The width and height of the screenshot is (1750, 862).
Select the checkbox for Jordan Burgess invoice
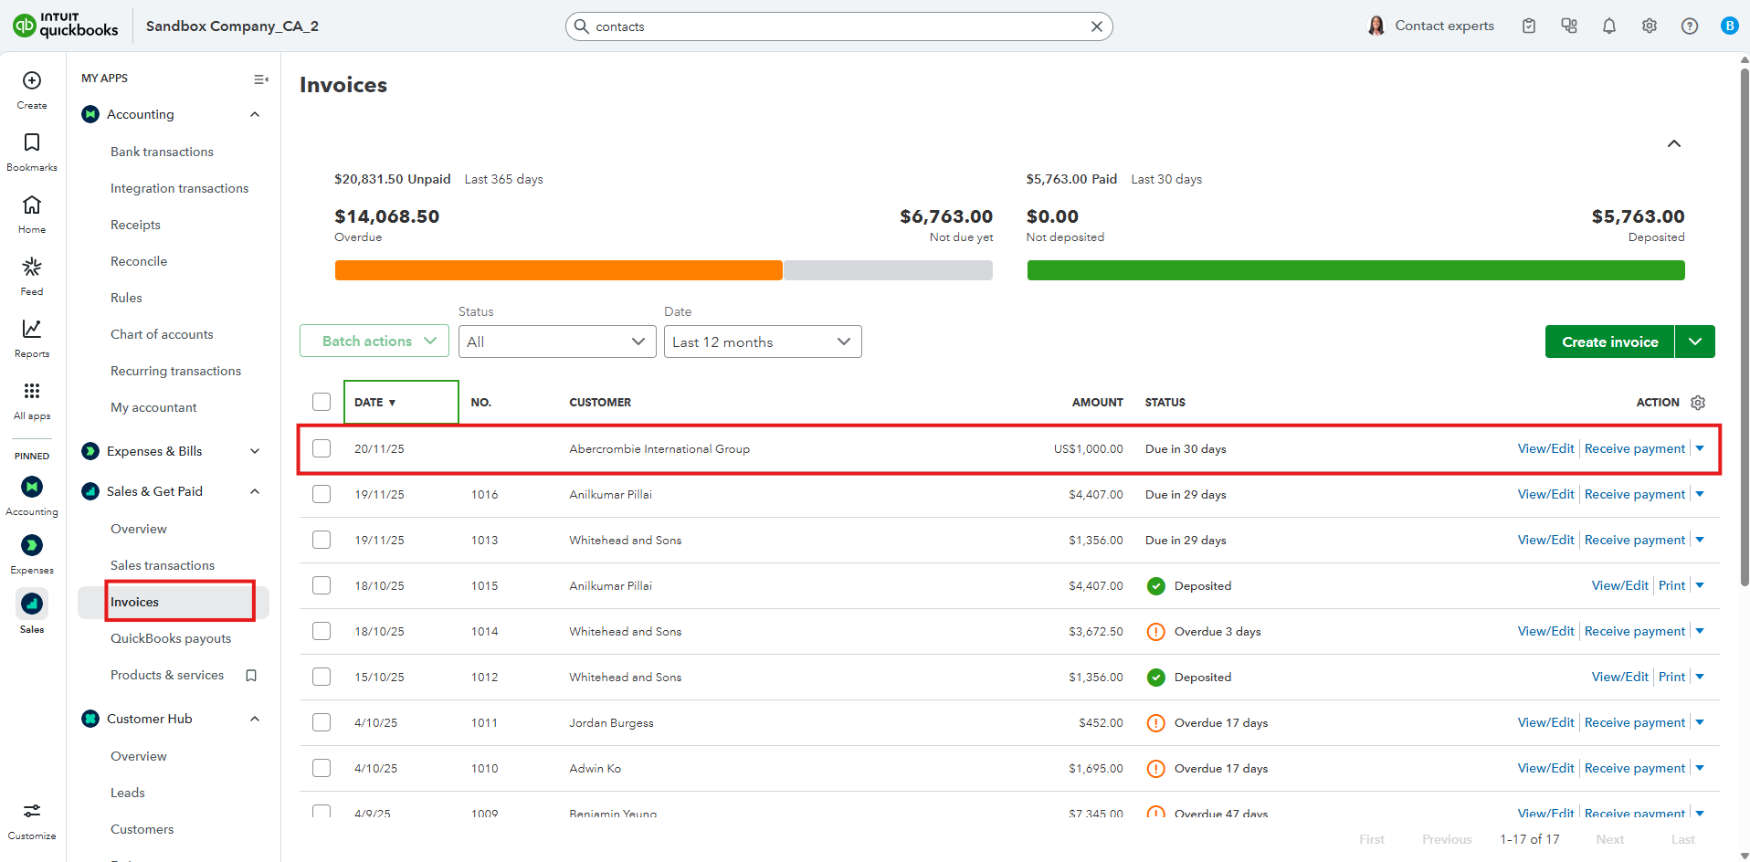tap(322, 722)
